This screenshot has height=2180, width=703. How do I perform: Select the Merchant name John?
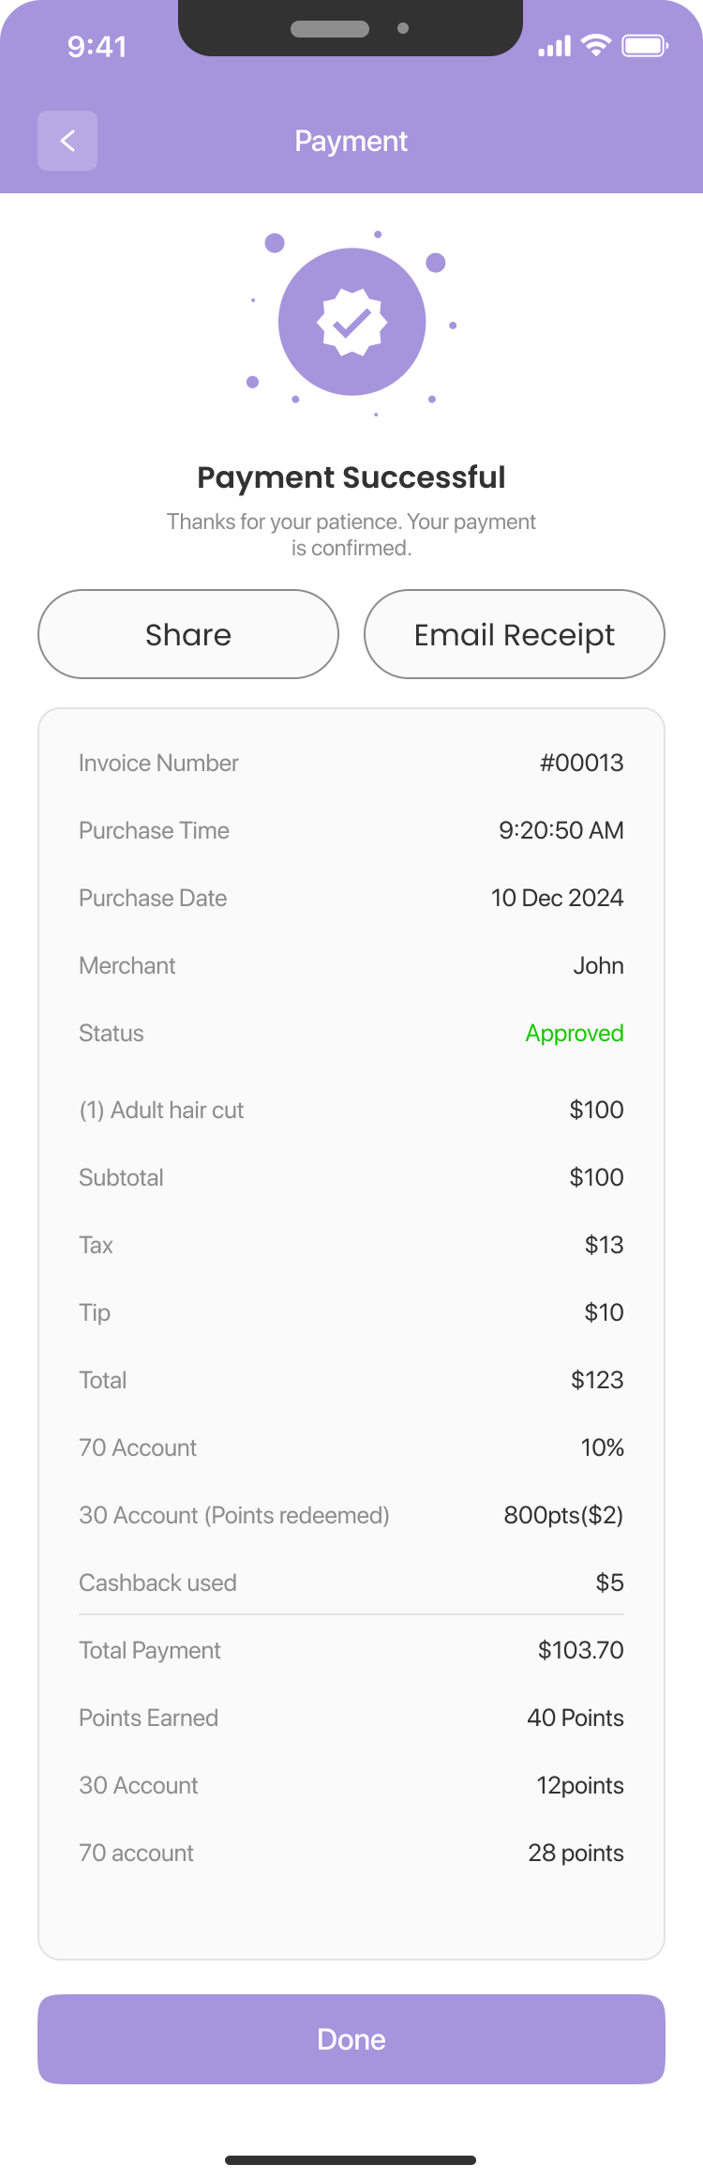[x=599, y=965]
